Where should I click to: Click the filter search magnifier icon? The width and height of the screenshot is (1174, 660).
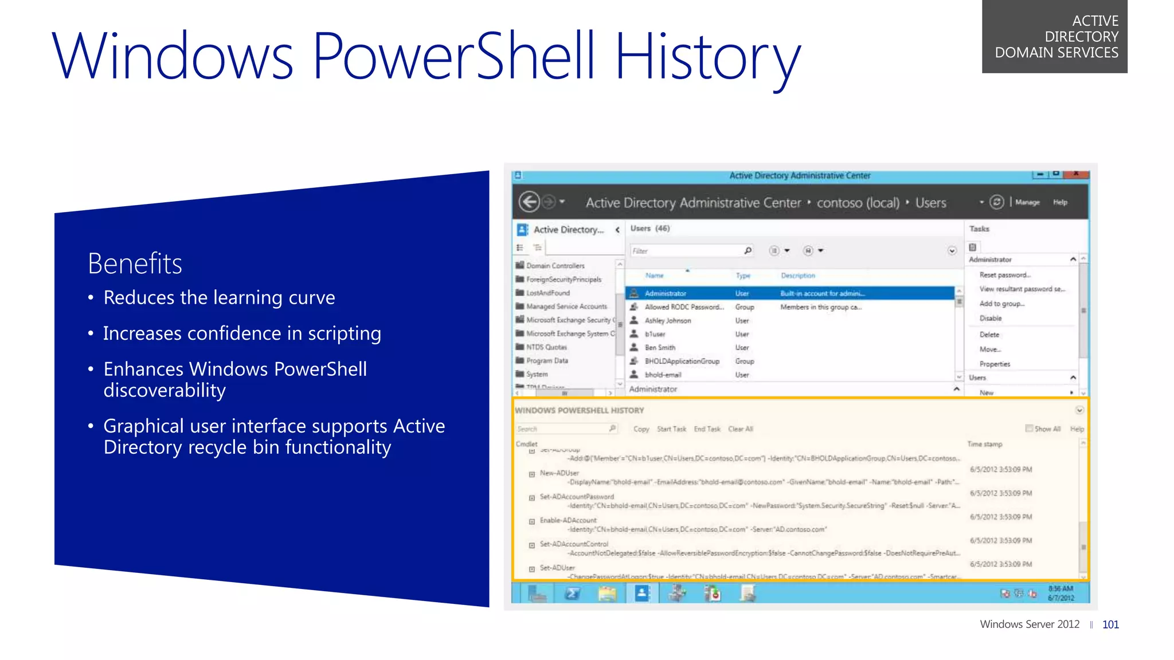click(x=748, y=250)
